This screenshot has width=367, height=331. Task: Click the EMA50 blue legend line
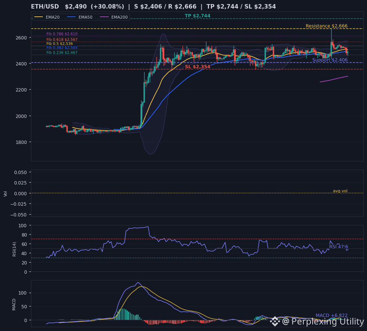point(72,17)
